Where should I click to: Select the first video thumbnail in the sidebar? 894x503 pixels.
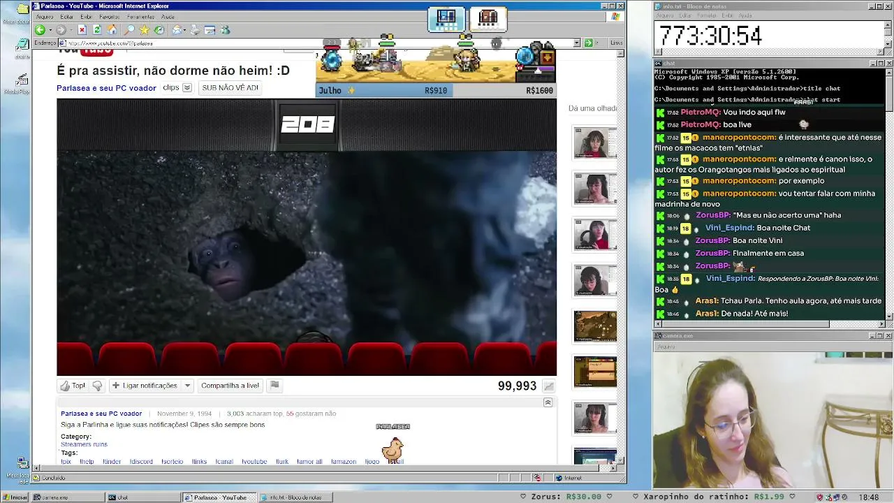[595, 143]
